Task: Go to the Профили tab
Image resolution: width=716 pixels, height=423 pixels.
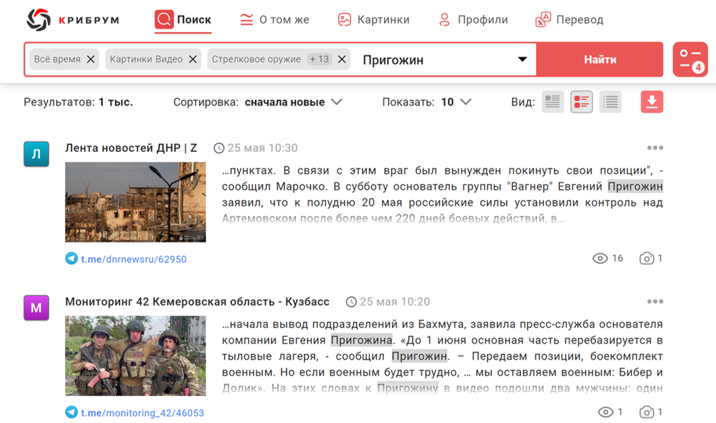Action: pos(473,20)
